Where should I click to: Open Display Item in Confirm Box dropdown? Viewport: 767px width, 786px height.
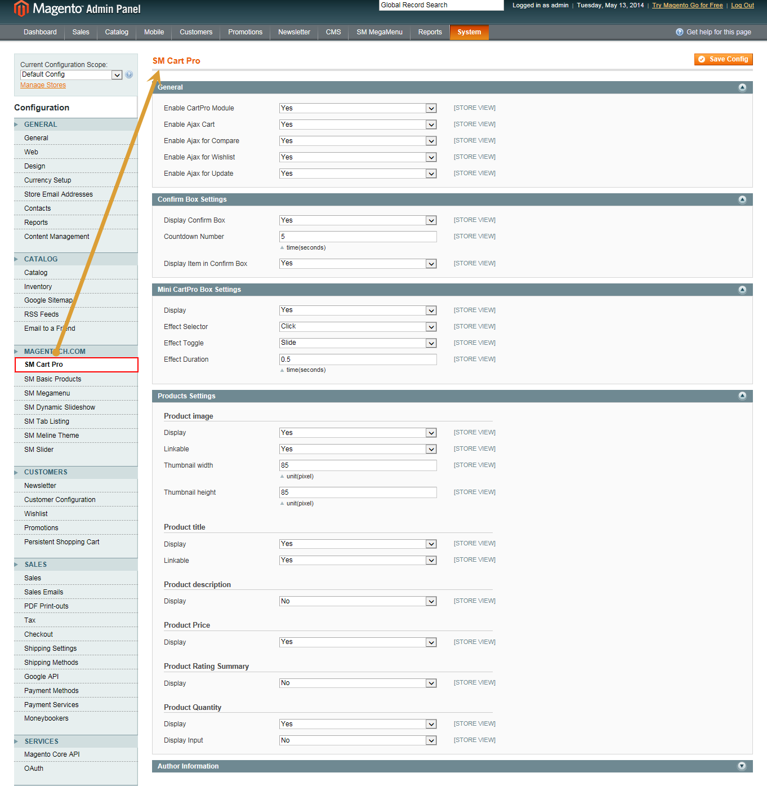click(x=358, y=264)
